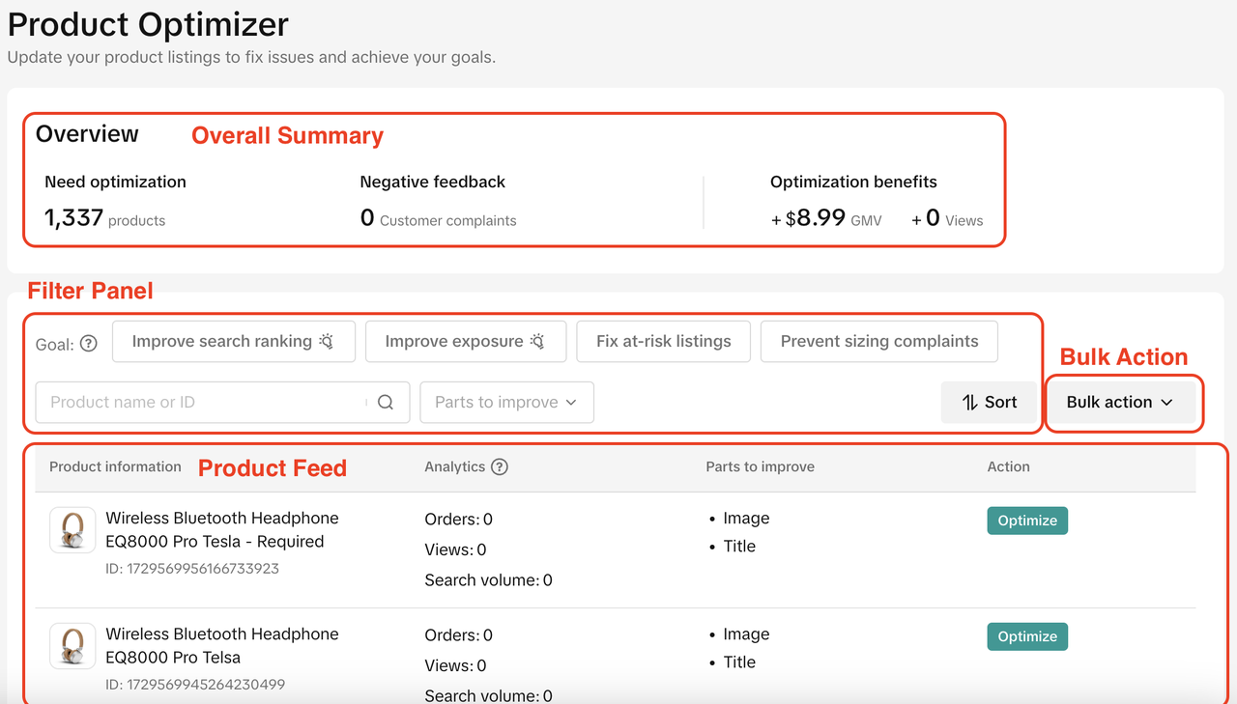The height and width of the screenshot is (704, 1237).
Task: Optimize the EQ8000 Pro Tesla - Required product
Action: pyautogui.click(x=1026, y=521)
